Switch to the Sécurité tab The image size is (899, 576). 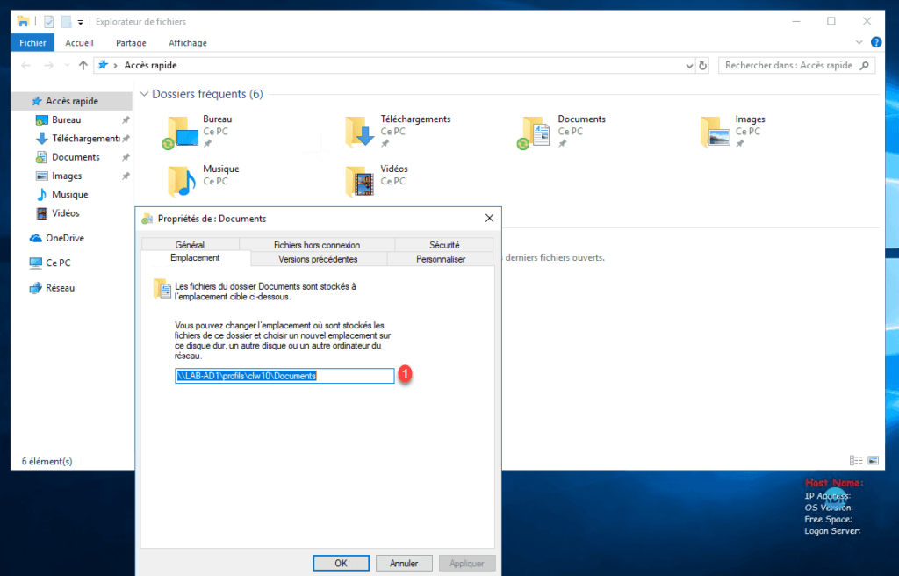pyautogui.click(x=443, y=244)
